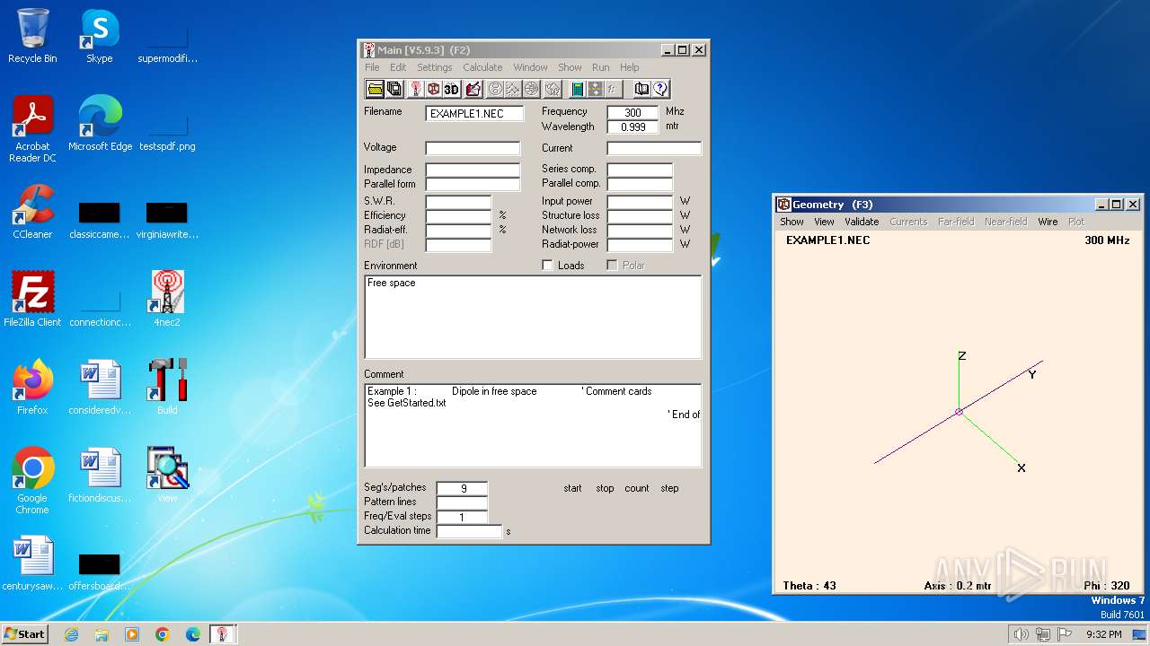Click the '300 MHz' label in Geometry

[x=1107, y=240]
